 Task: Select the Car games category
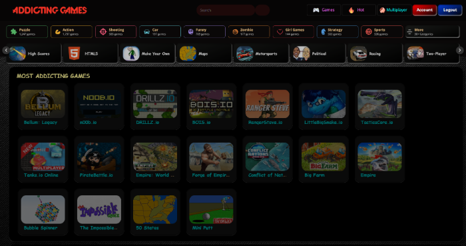pos(160,32)
